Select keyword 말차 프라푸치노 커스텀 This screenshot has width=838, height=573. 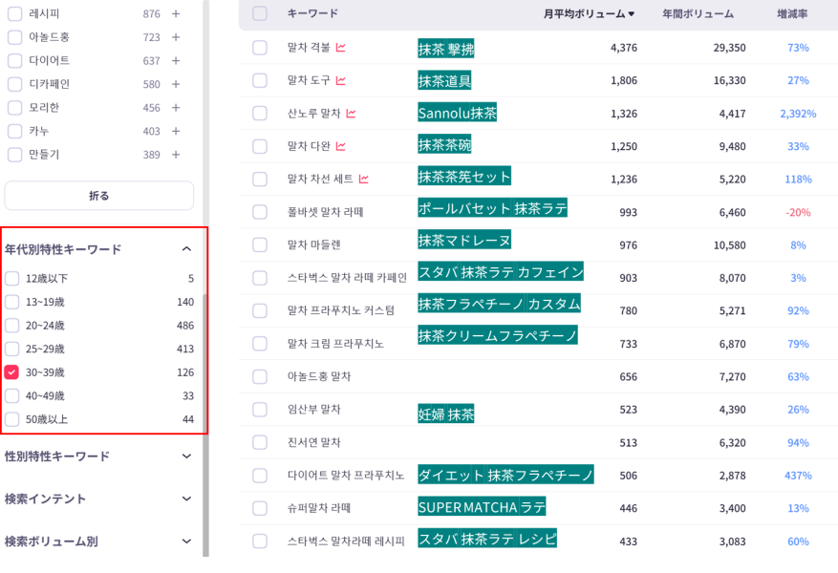(x=340, y=310)
